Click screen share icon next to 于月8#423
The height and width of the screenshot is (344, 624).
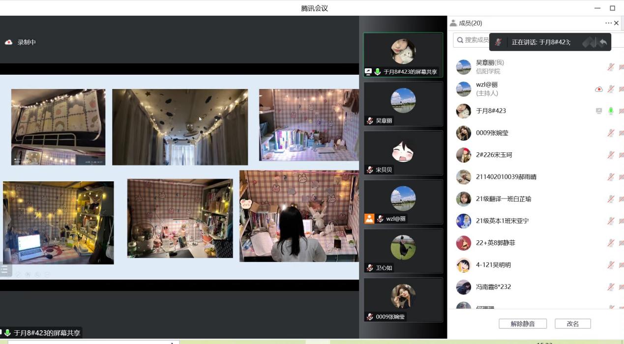[x=598, y=111]
